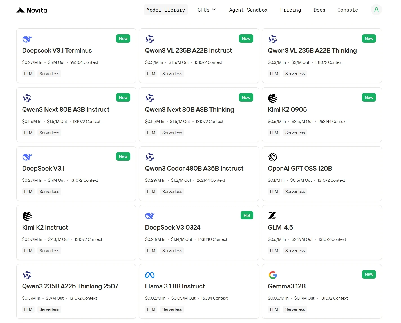This screenshot has width=401, height=323.
Task: Click the New badge on Kimi K2 0905
Action: tap(369, 98)
